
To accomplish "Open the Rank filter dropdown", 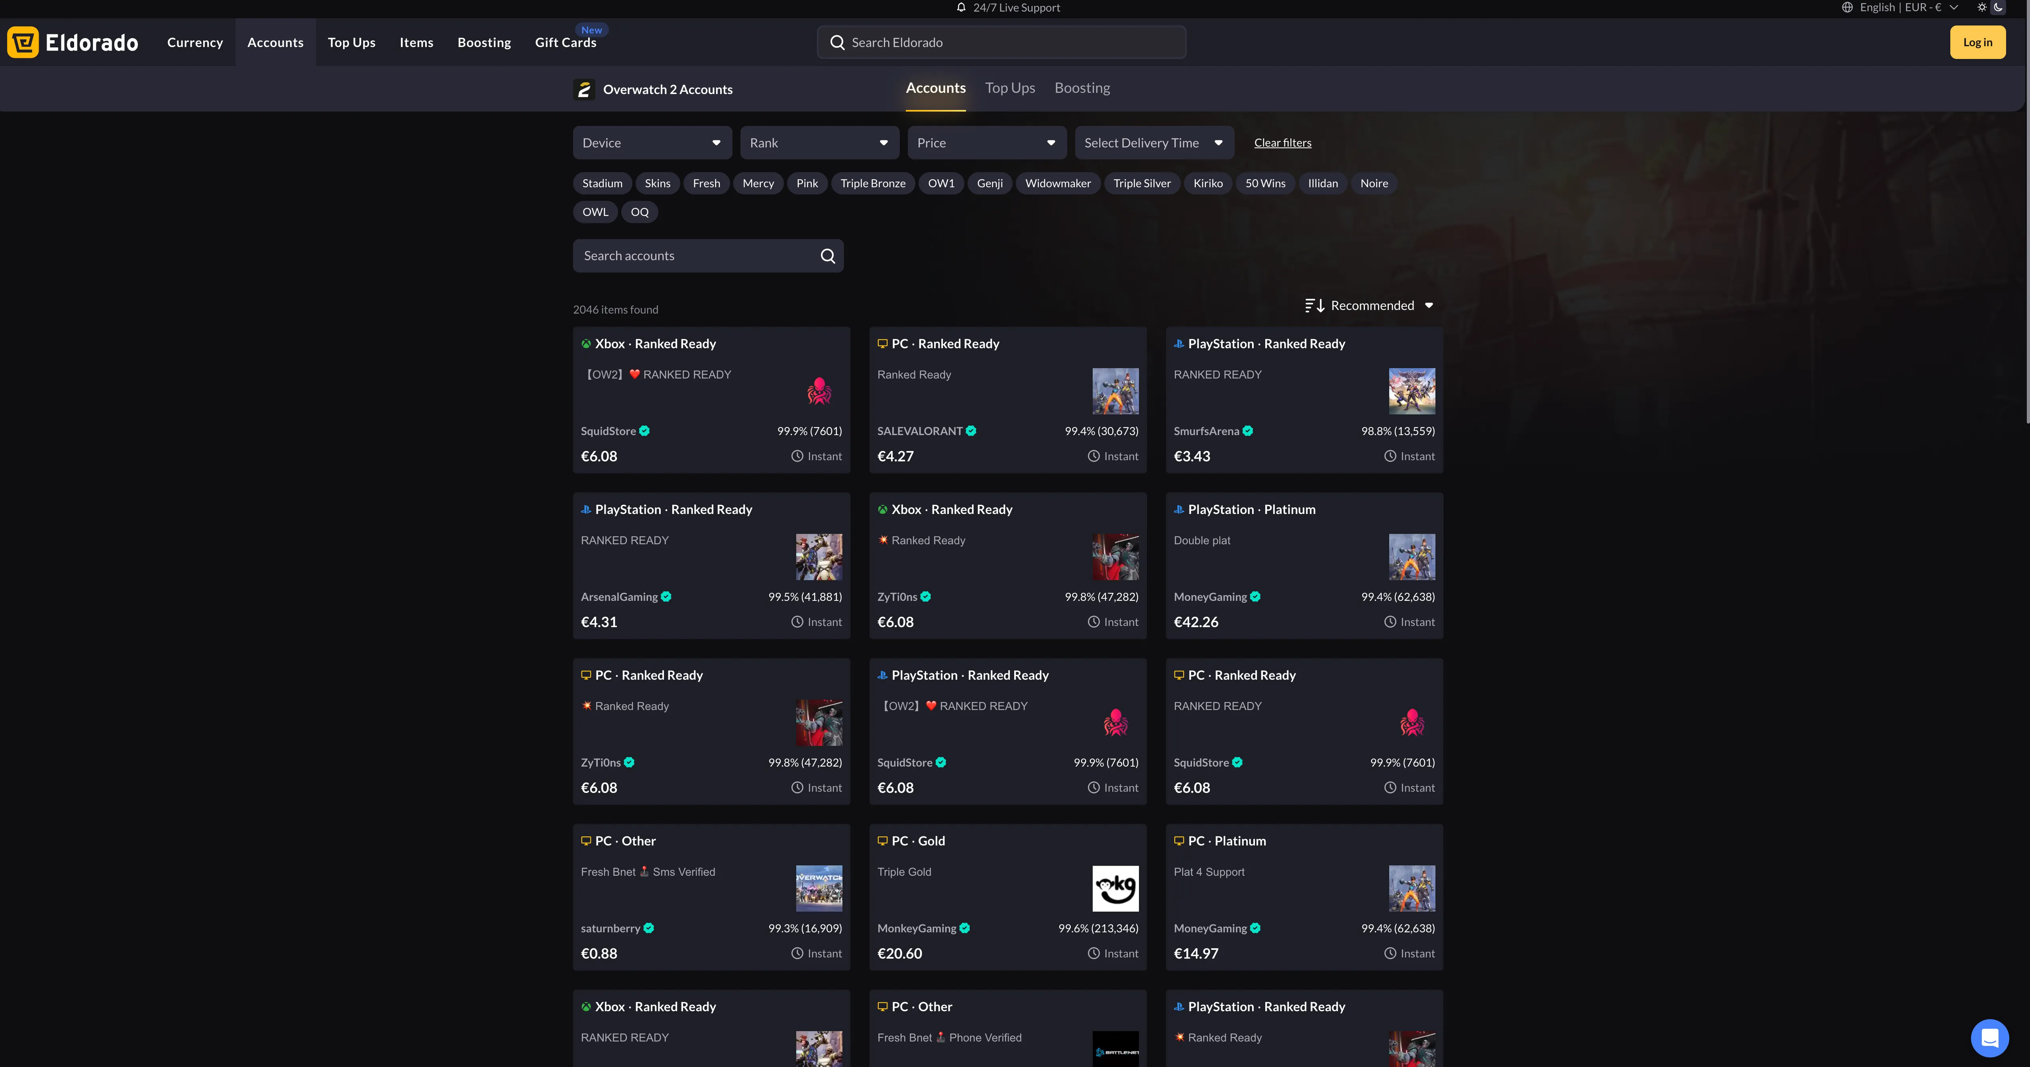I will click(819, 143).
